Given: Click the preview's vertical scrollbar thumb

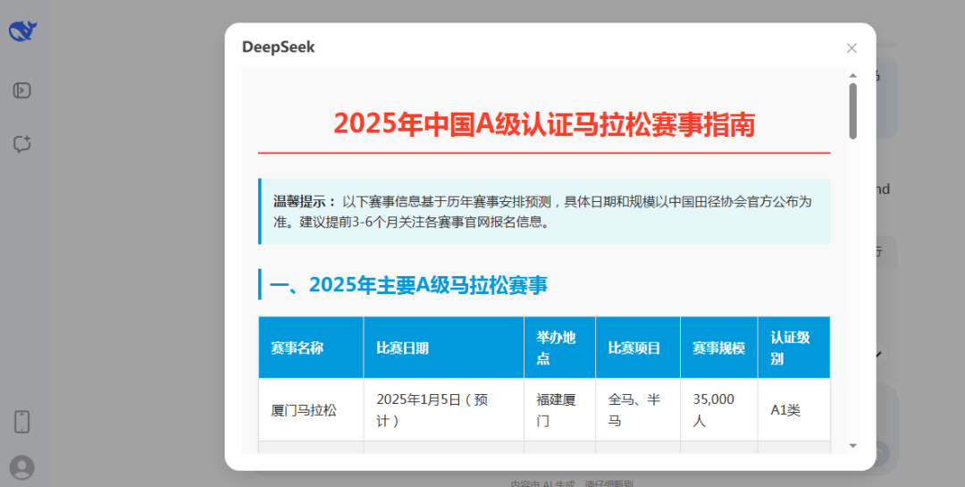Looking at the screenshot, I should (x=852, y=112).
